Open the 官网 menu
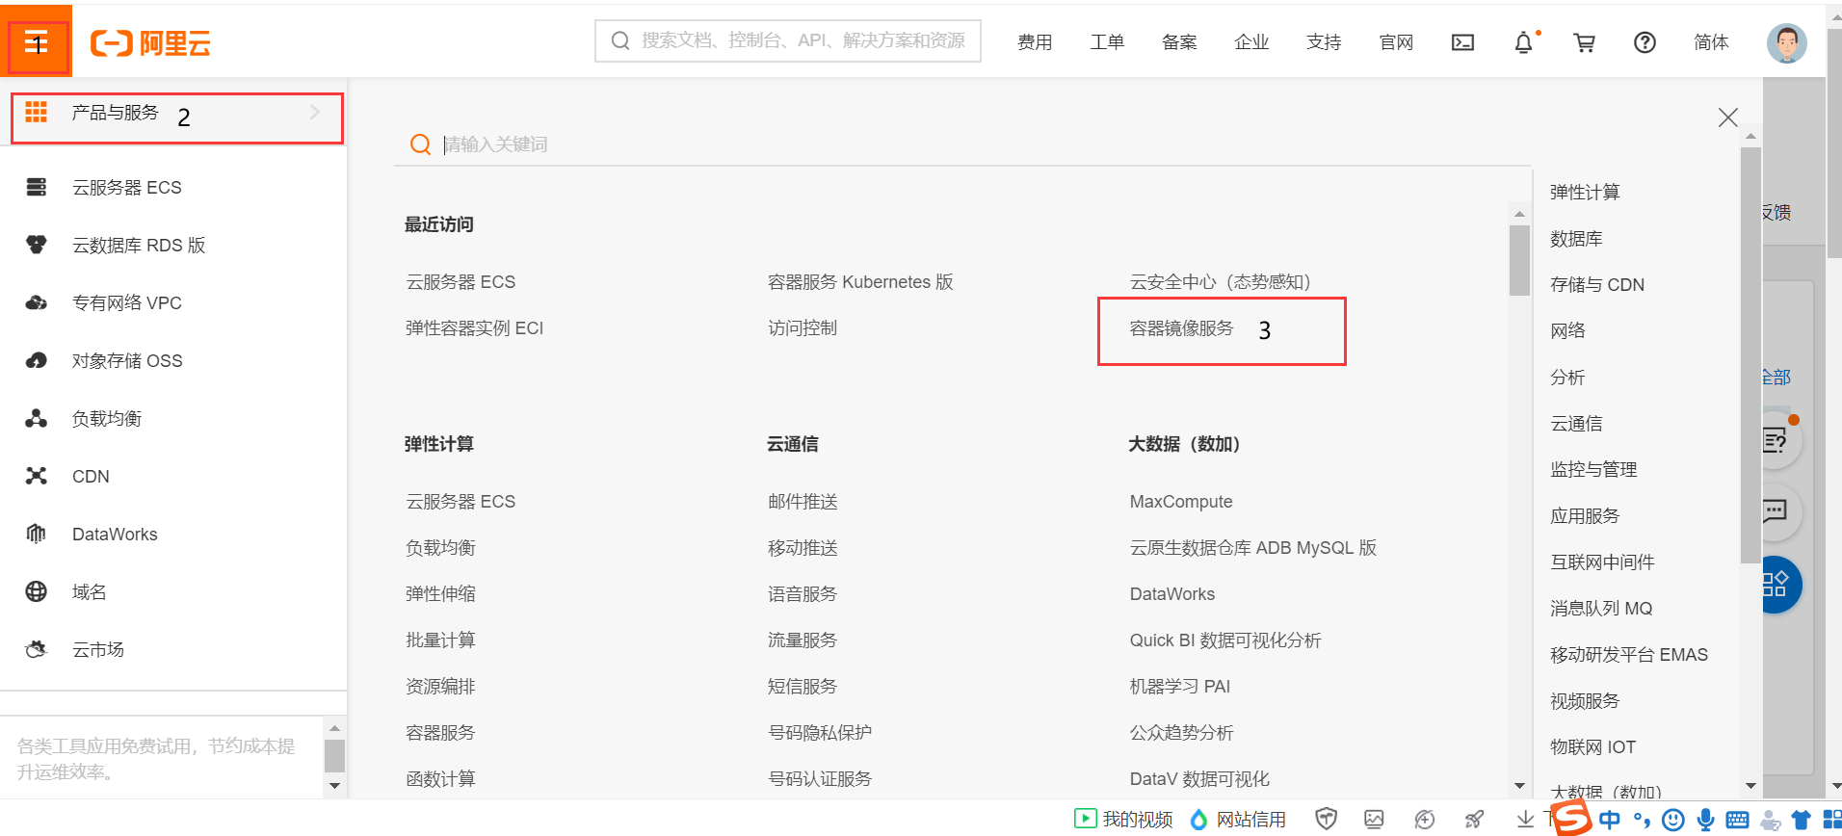The image size is (1842, 836). click(x=1396, y=41)
